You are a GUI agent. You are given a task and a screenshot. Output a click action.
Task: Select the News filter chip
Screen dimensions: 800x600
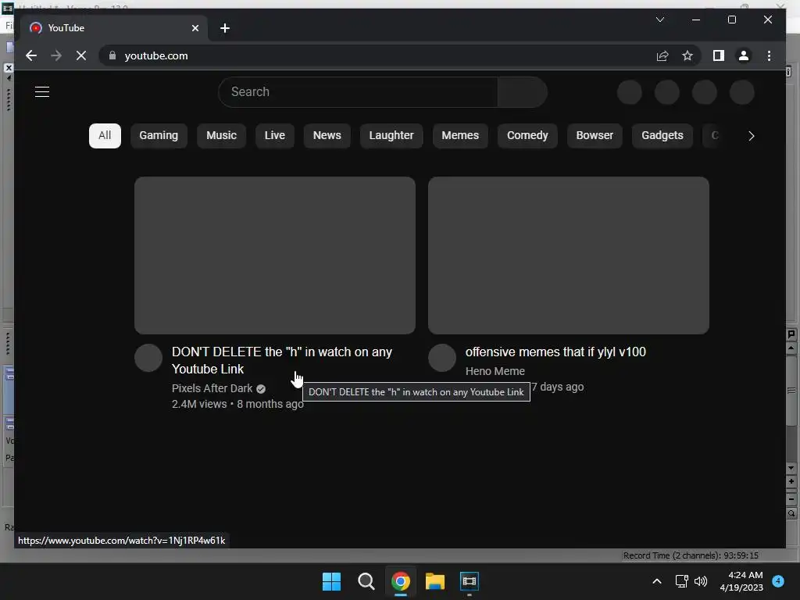[x=327, y=136]
